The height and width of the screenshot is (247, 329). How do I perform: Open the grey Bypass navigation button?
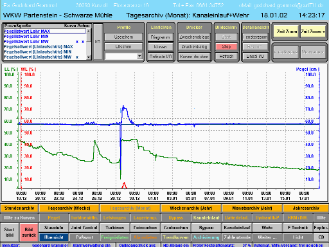coord(206,228)
